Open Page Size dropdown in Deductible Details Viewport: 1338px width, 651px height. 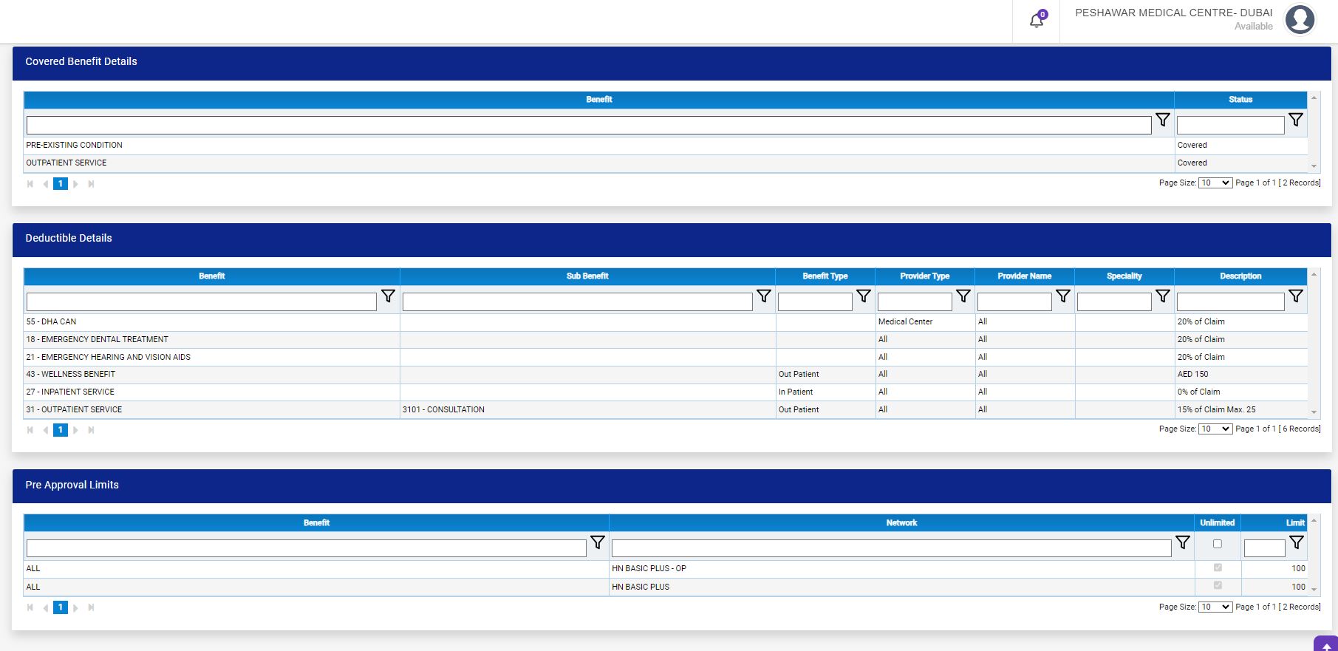[x=1215, y=429]
